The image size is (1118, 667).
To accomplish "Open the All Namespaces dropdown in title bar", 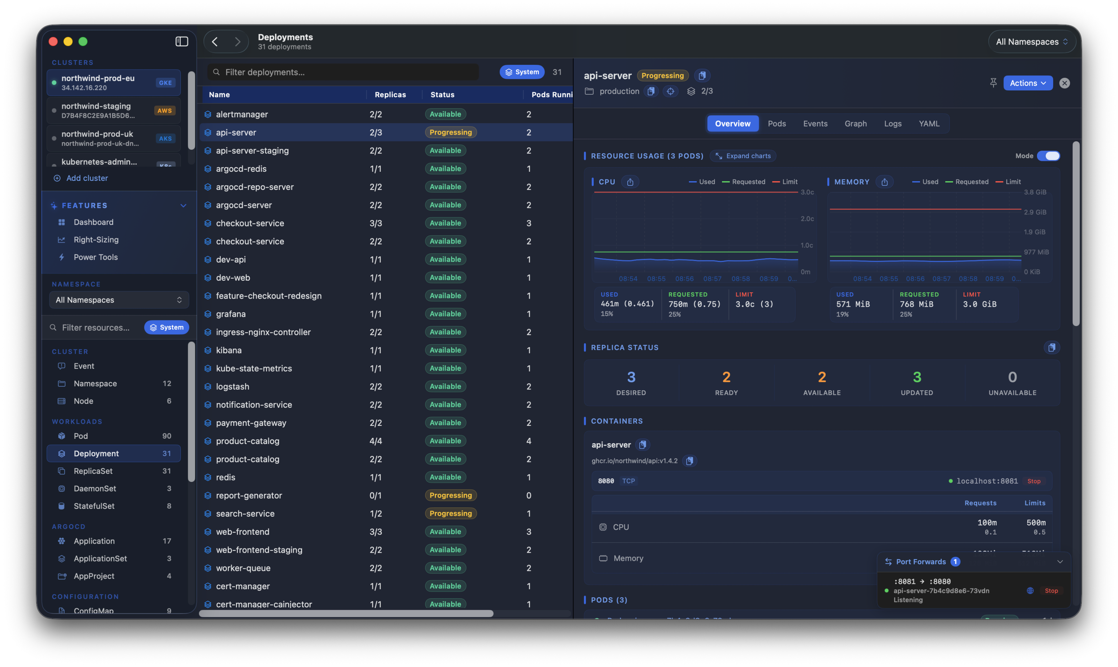I will coord(1032,42).
